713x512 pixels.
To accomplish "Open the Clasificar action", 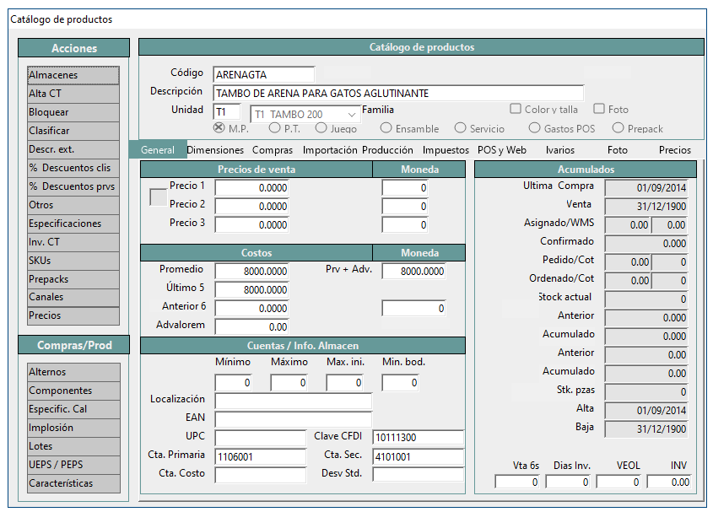I will coord(73,131).
